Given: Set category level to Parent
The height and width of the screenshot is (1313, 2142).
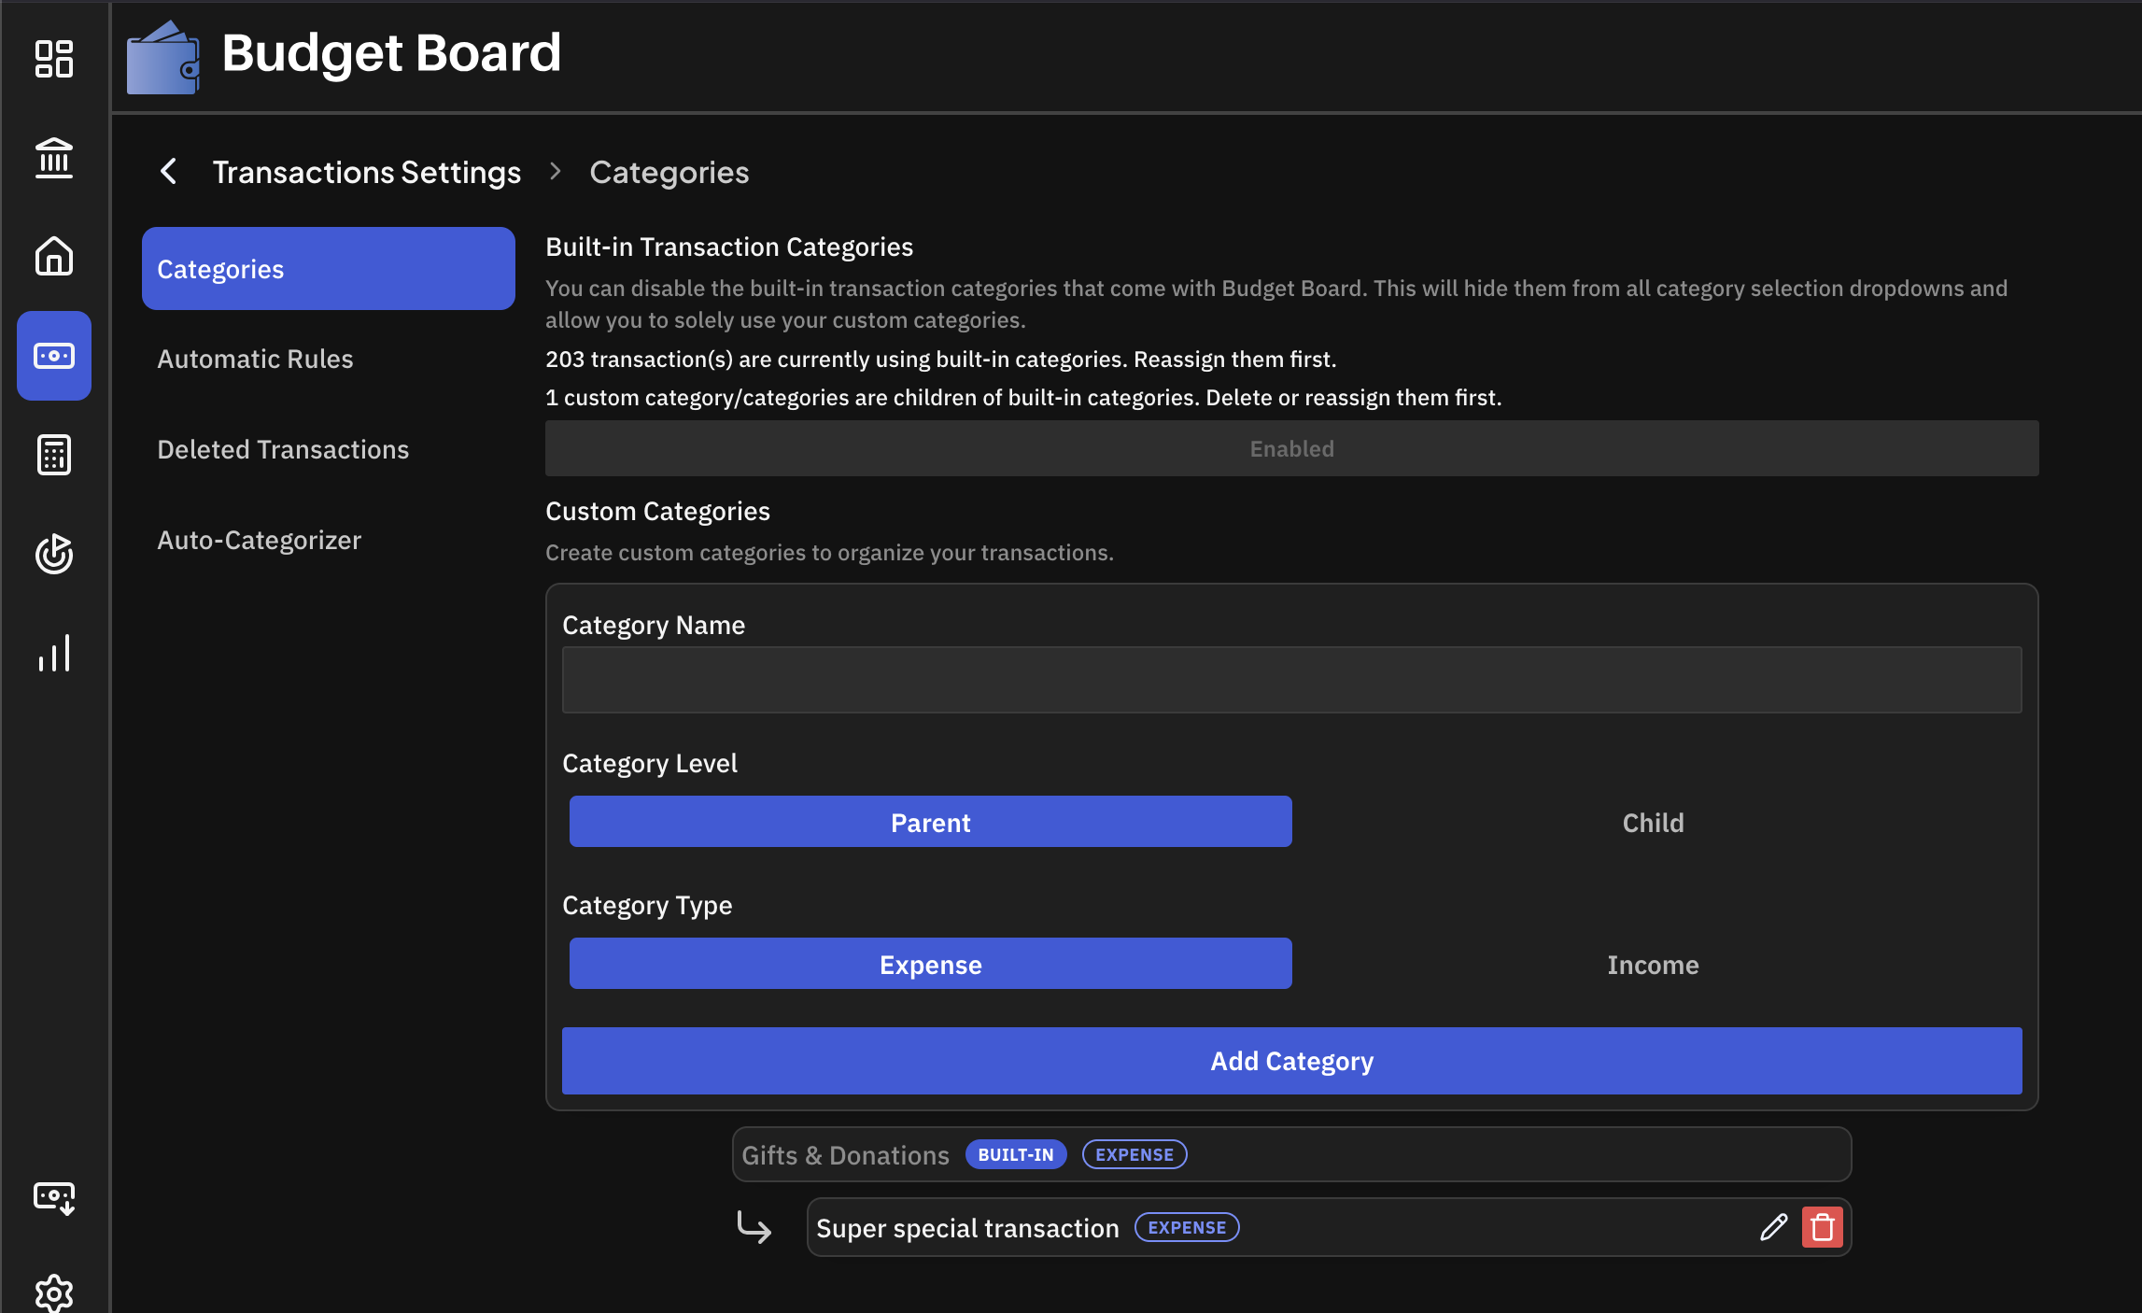Looking at the screenshot, I should (931, 822).
